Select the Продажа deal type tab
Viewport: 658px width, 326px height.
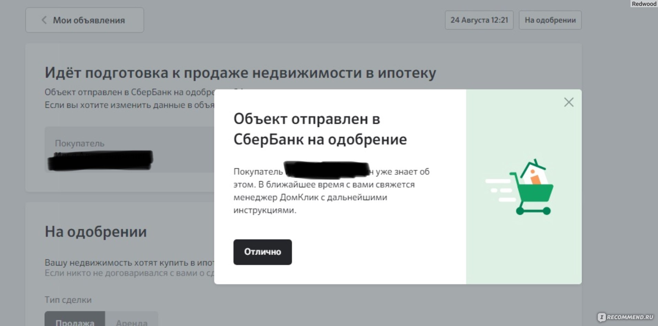(75, 319)
